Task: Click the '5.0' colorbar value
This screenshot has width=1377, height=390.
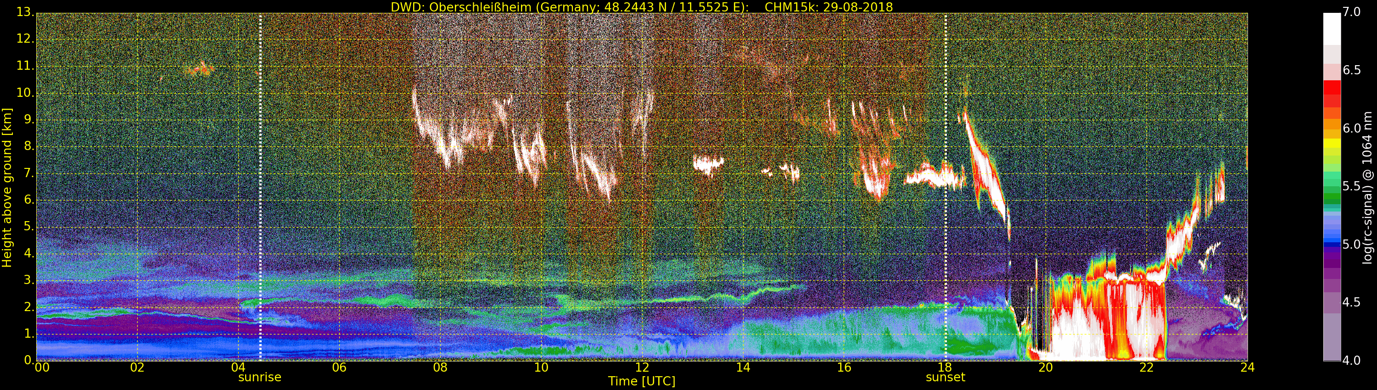Action: (x=1351, y=244)
